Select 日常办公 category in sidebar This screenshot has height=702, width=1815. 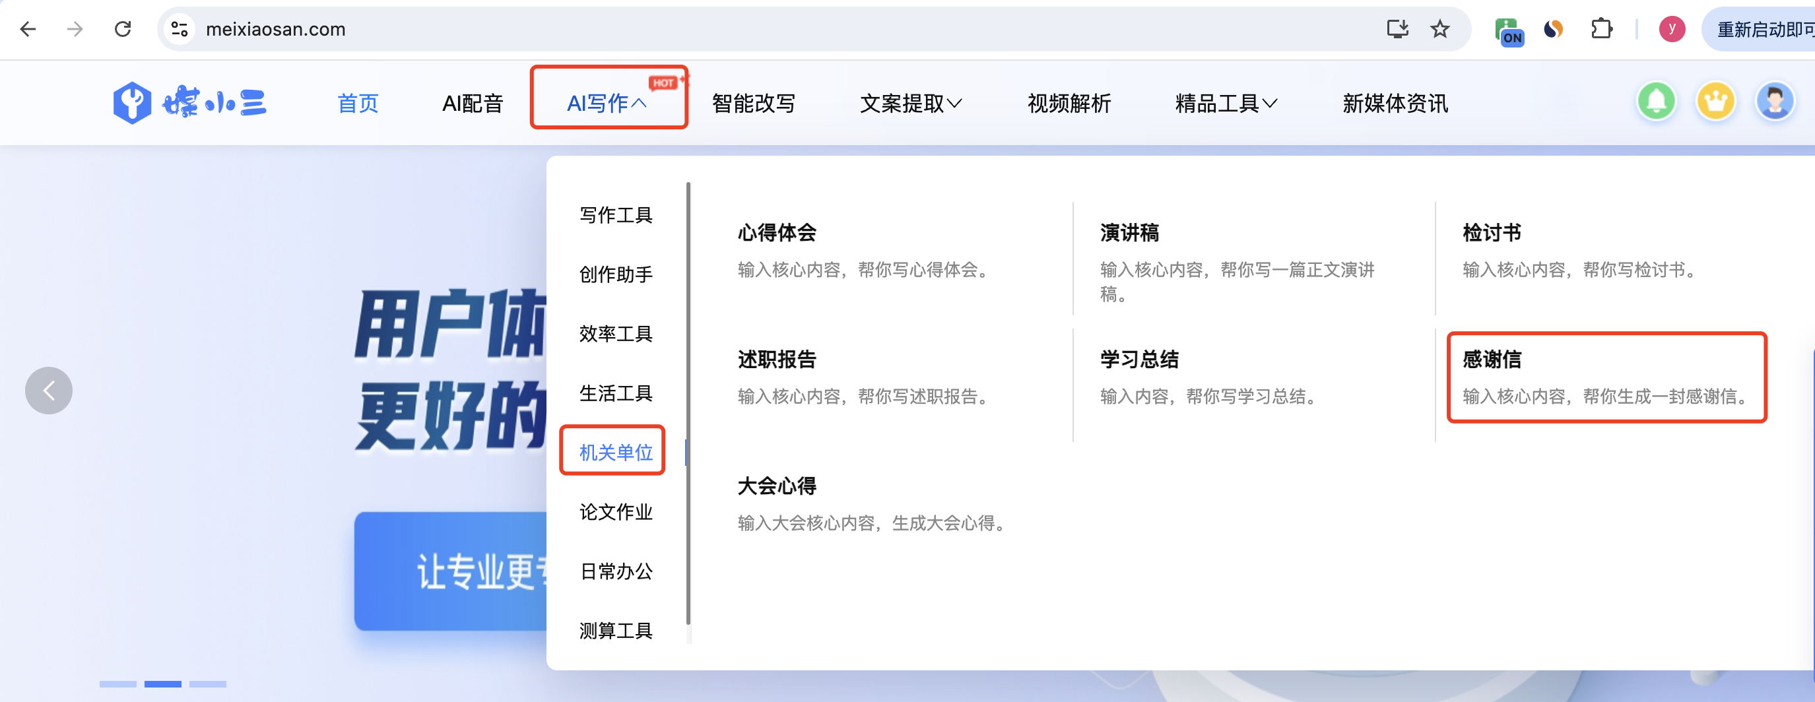[616, 571]
